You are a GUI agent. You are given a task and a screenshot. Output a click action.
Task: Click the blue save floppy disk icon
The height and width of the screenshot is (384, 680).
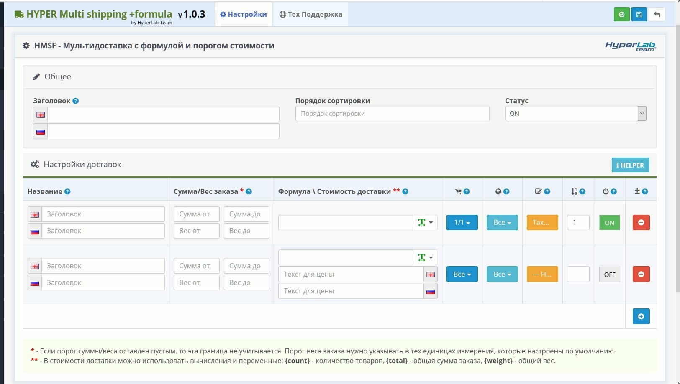[639, 15]
